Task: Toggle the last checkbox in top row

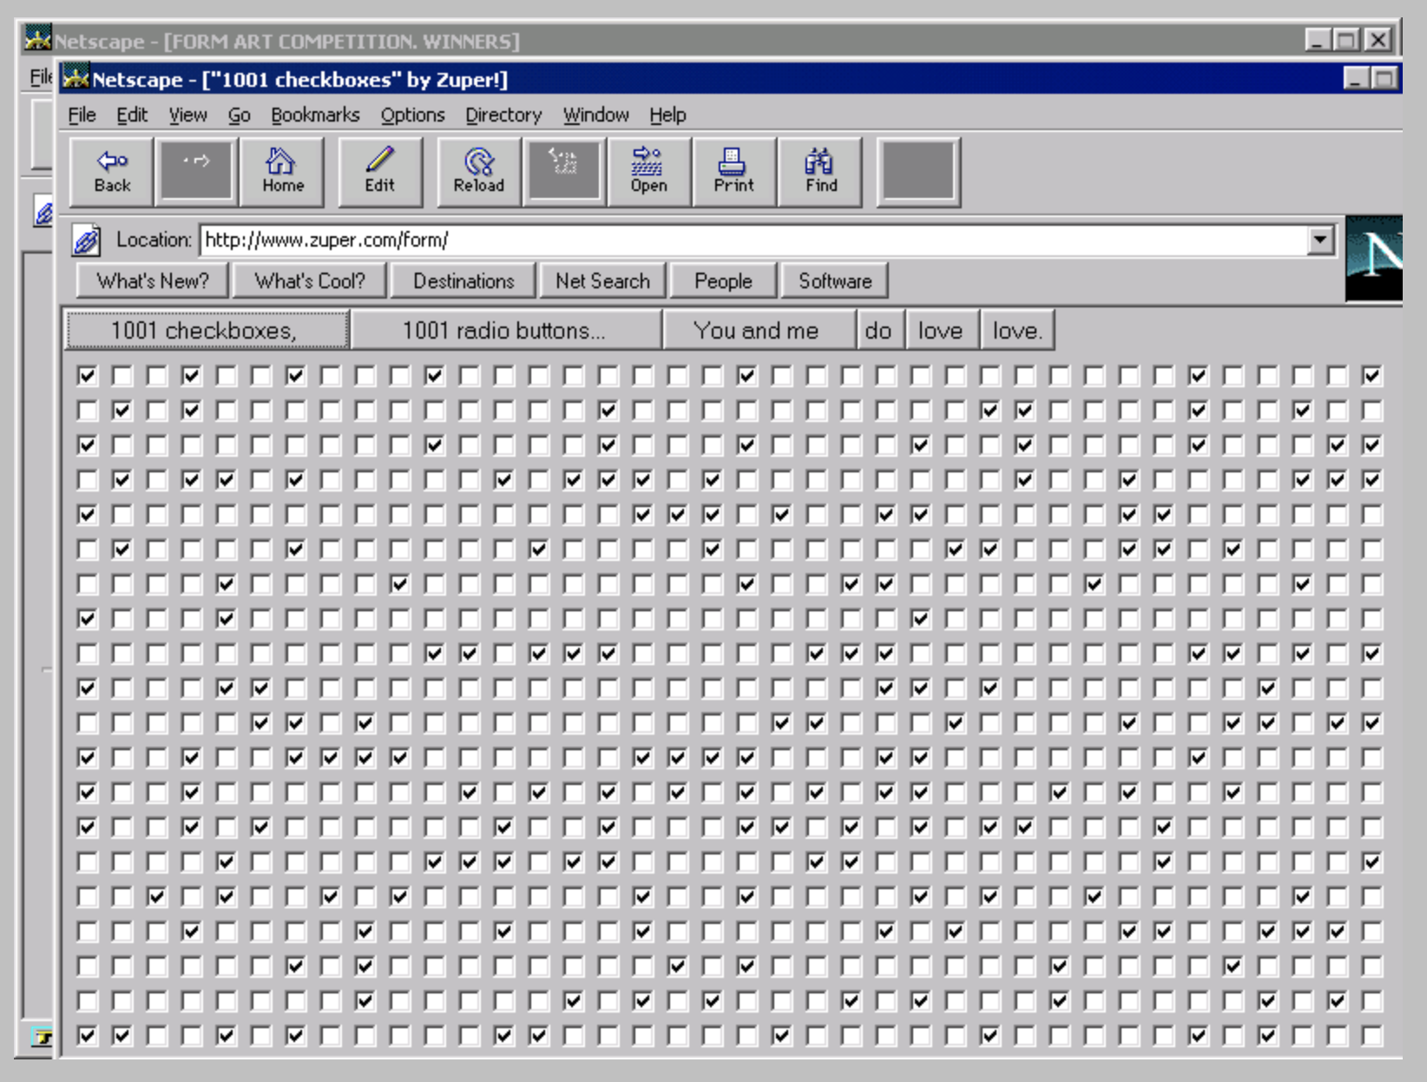Action: point(1371,376)
